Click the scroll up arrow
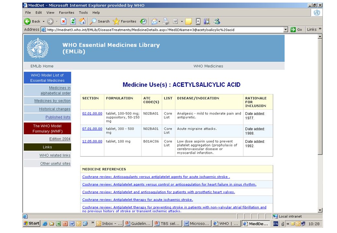Screen dimensions: 337x233 coord(320,37)
